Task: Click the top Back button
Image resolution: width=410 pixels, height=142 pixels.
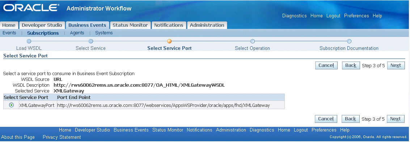Action: [x=351, y=65]
